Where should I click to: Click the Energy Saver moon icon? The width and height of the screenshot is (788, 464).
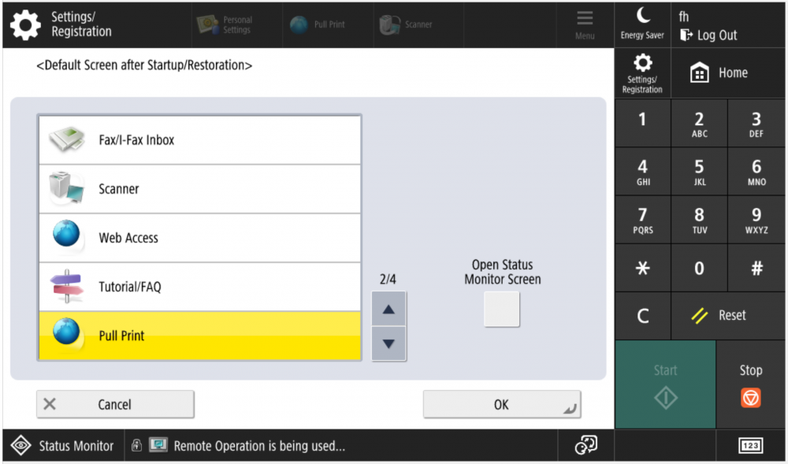click(x=642, y=16)
